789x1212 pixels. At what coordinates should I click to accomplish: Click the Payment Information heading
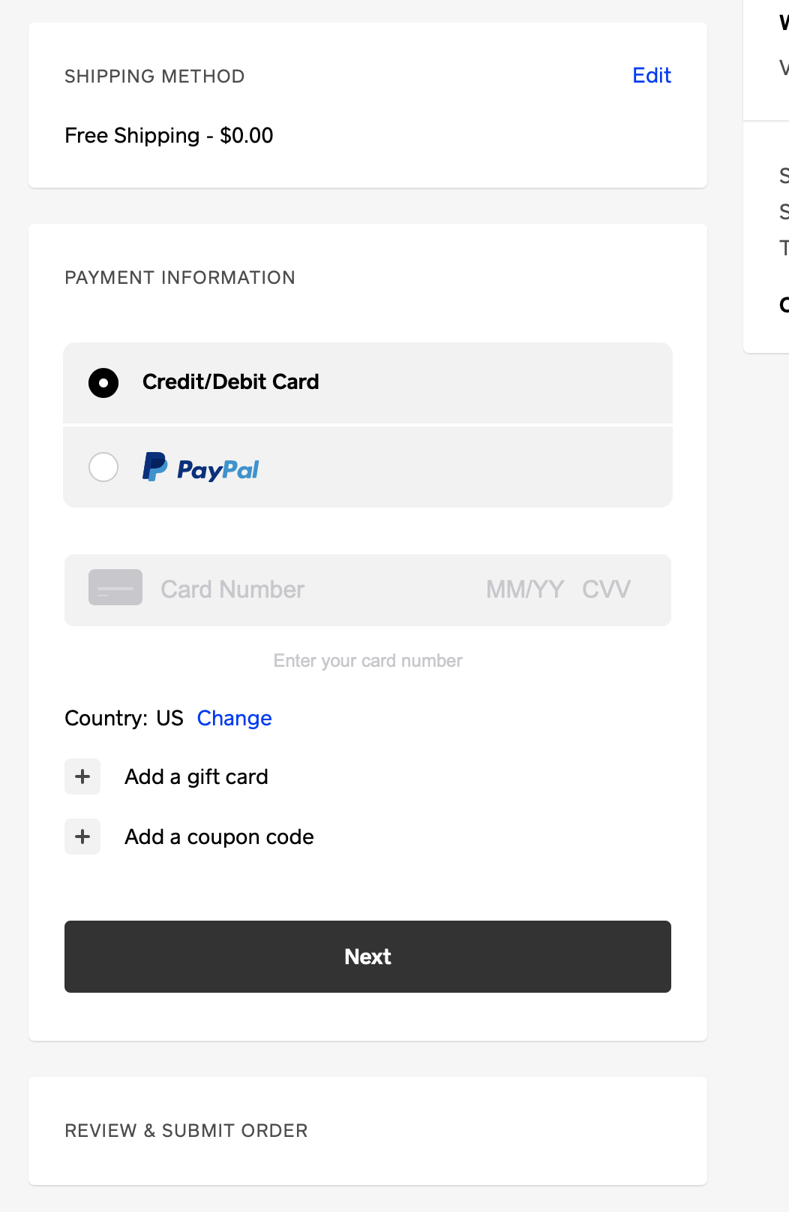(x=180, y=278)
